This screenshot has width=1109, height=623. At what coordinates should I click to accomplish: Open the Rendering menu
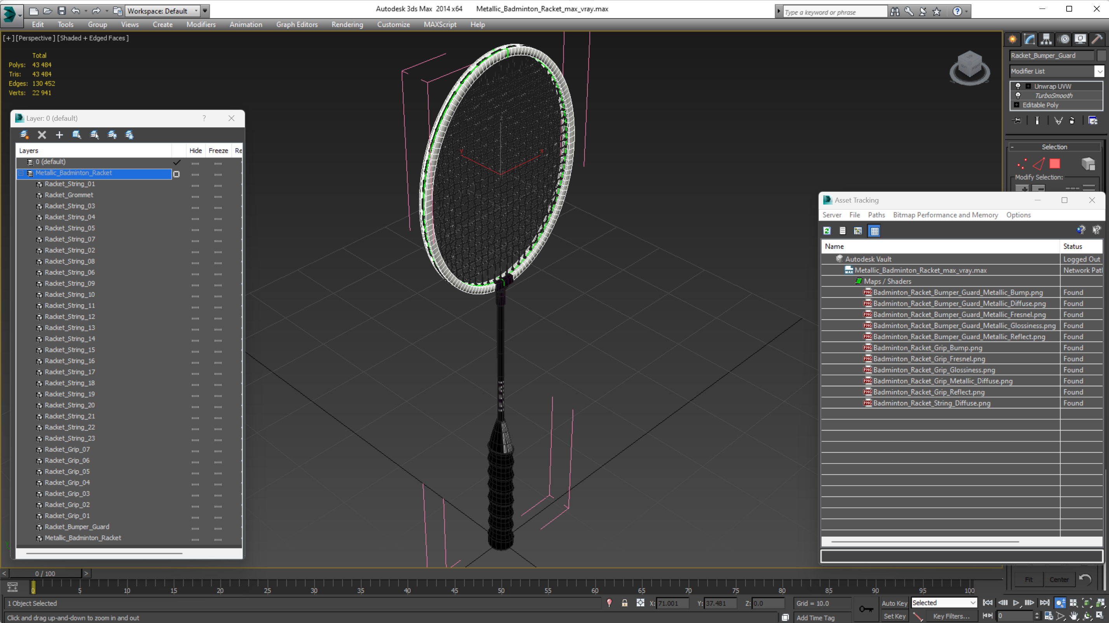point(347,24)
